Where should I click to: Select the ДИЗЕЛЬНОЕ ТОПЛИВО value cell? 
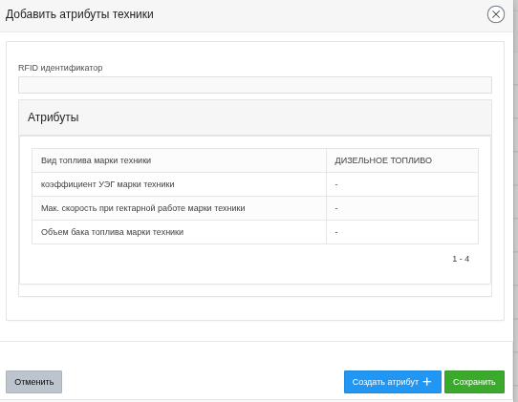click(402, 160)
